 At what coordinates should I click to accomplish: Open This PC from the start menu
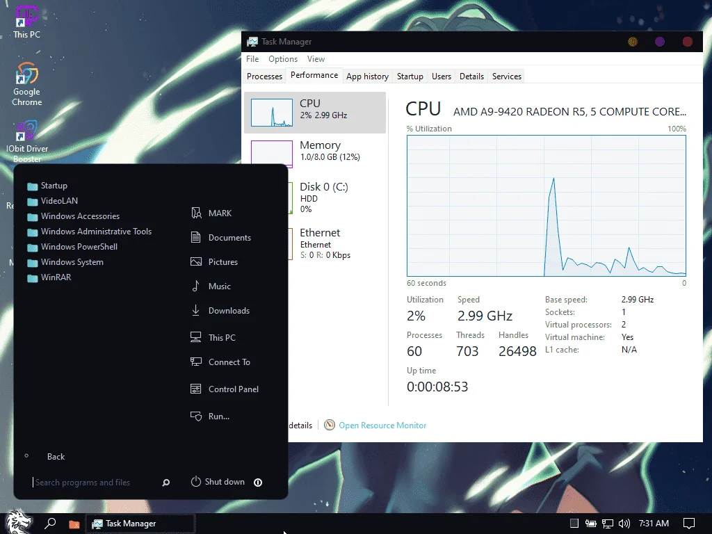[x=213, y=337]
